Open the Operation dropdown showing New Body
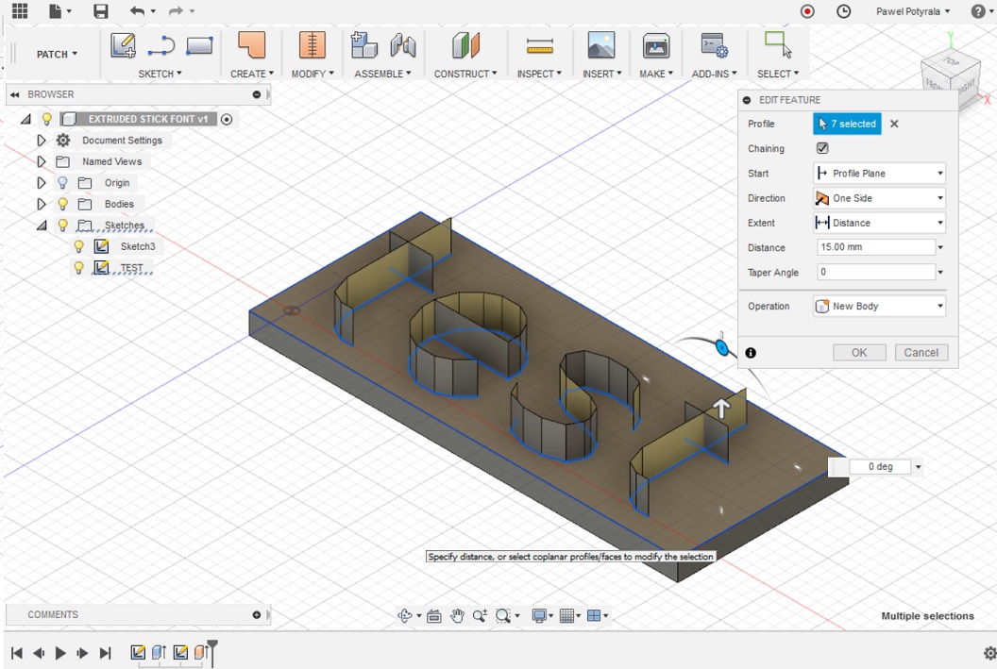997x669 pixels. (878, 306)
